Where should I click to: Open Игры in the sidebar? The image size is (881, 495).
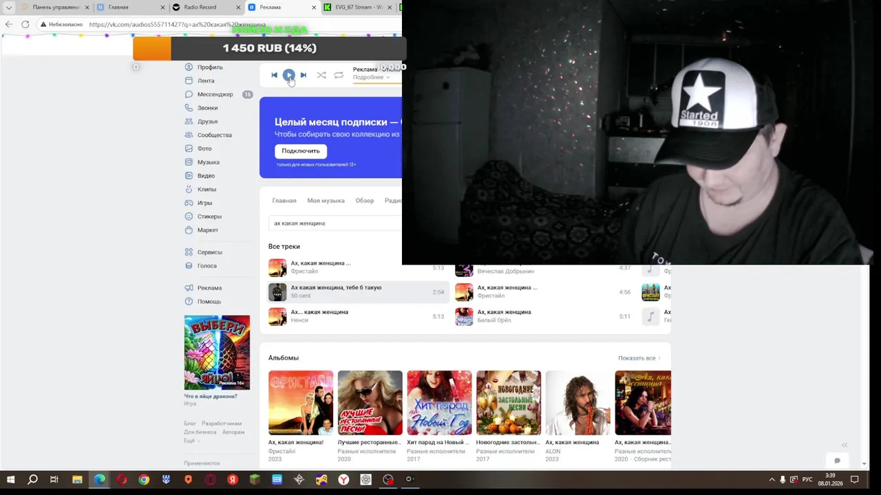198,203
